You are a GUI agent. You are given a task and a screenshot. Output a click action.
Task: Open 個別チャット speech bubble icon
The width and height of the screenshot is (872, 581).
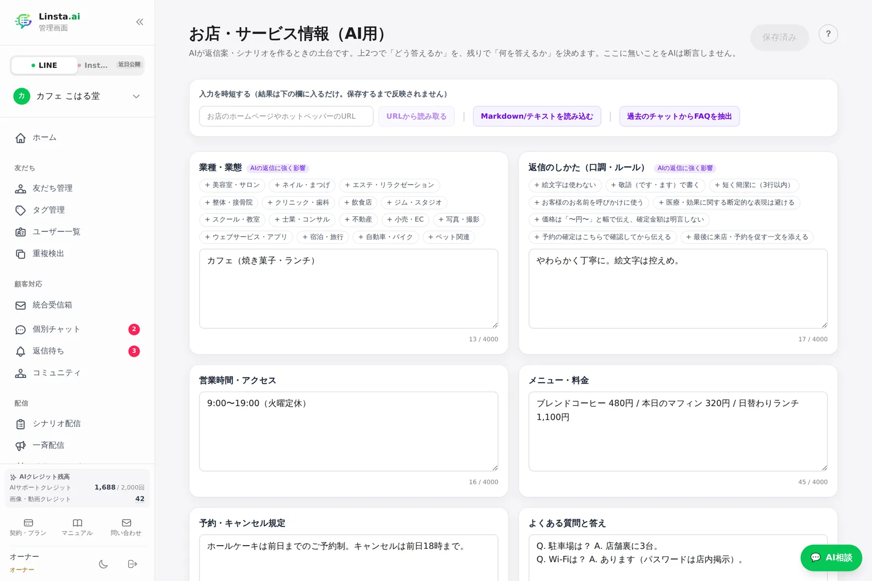point(21,329)
